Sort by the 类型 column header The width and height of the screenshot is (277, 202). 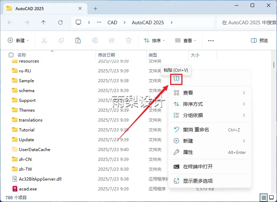(153, 55)
